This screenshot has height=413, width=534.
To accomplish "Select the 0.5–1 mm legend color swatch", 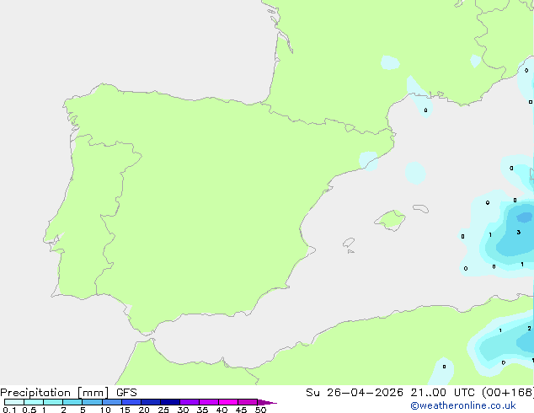I will 34,402.
